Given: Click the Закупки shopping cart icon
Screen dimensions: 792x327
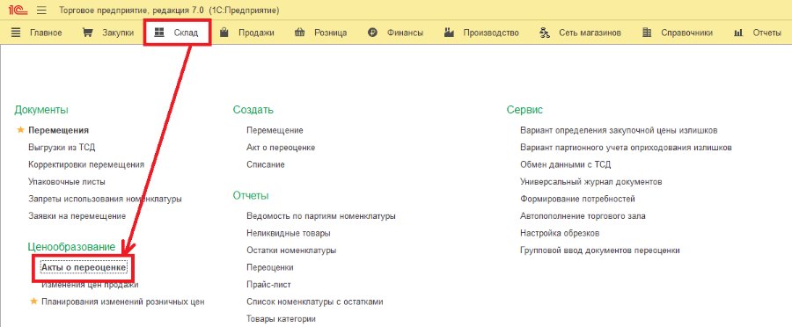Looking at the screenshot, I should (87, 33).
